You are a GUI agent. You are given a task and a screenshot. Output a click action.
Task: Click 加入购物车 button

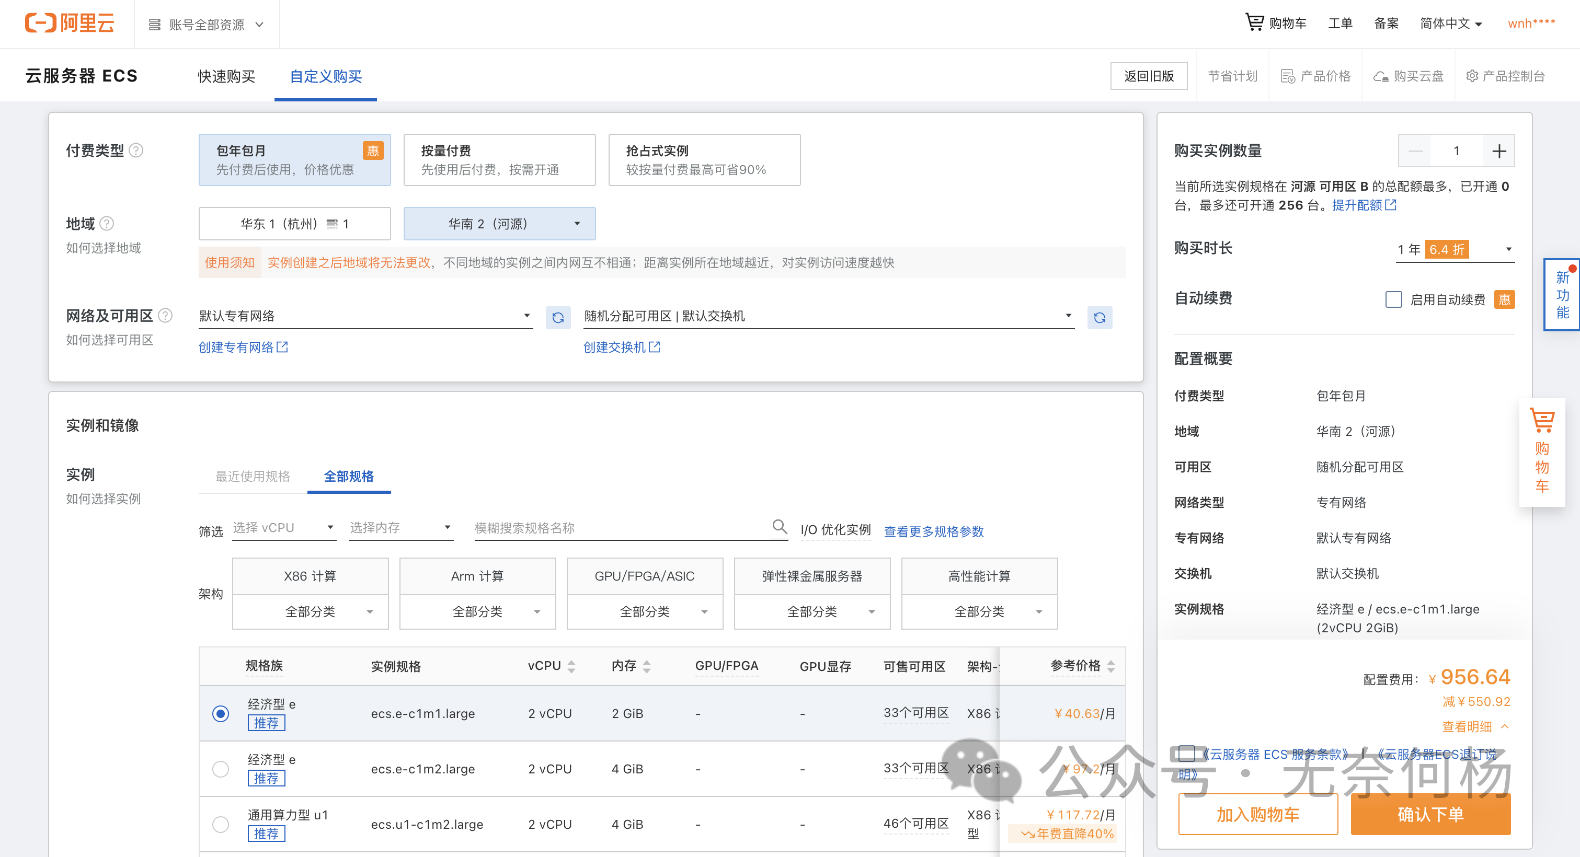pos(1258,814)
